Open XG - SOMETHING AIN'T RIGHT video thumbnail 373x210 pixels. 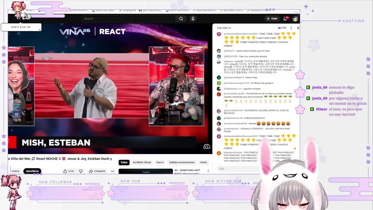tap(146, 171)
